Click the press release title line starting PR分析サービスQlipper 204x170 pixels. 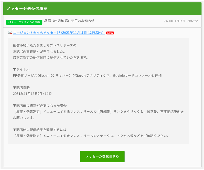click(x=87, y=76)
